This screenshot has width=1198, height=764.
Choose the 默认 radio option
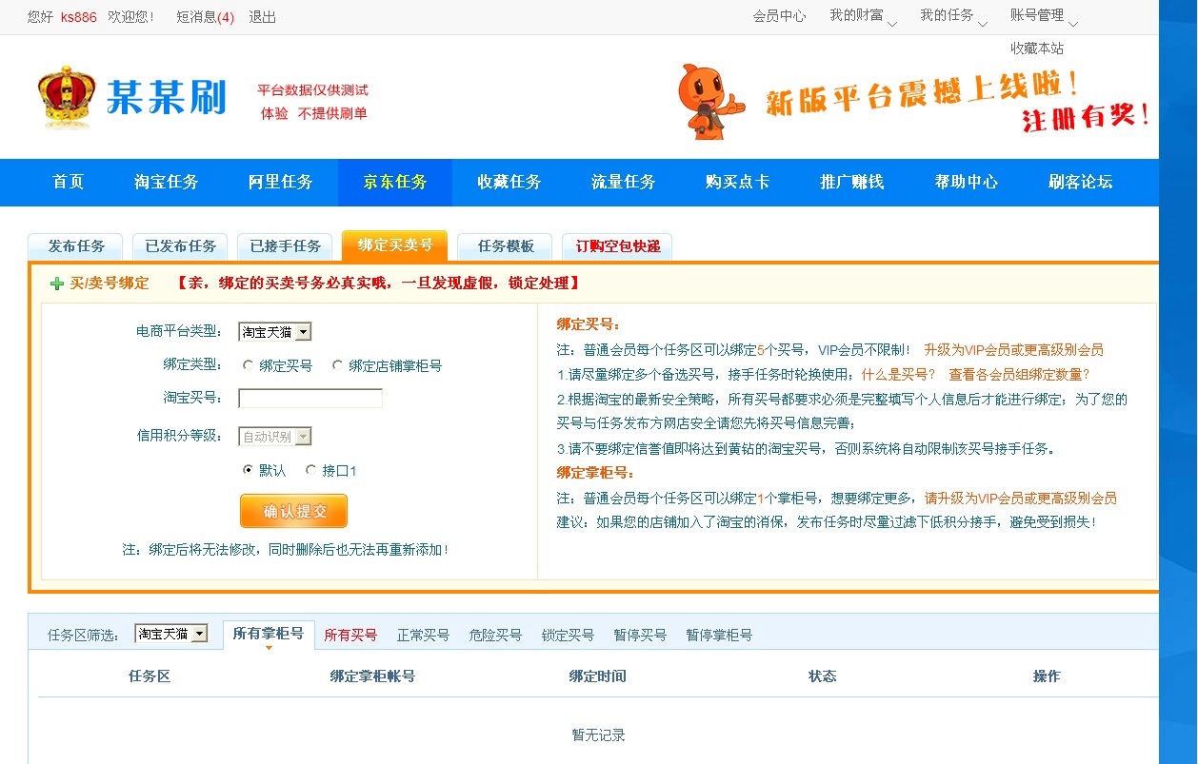pos(249,470)
